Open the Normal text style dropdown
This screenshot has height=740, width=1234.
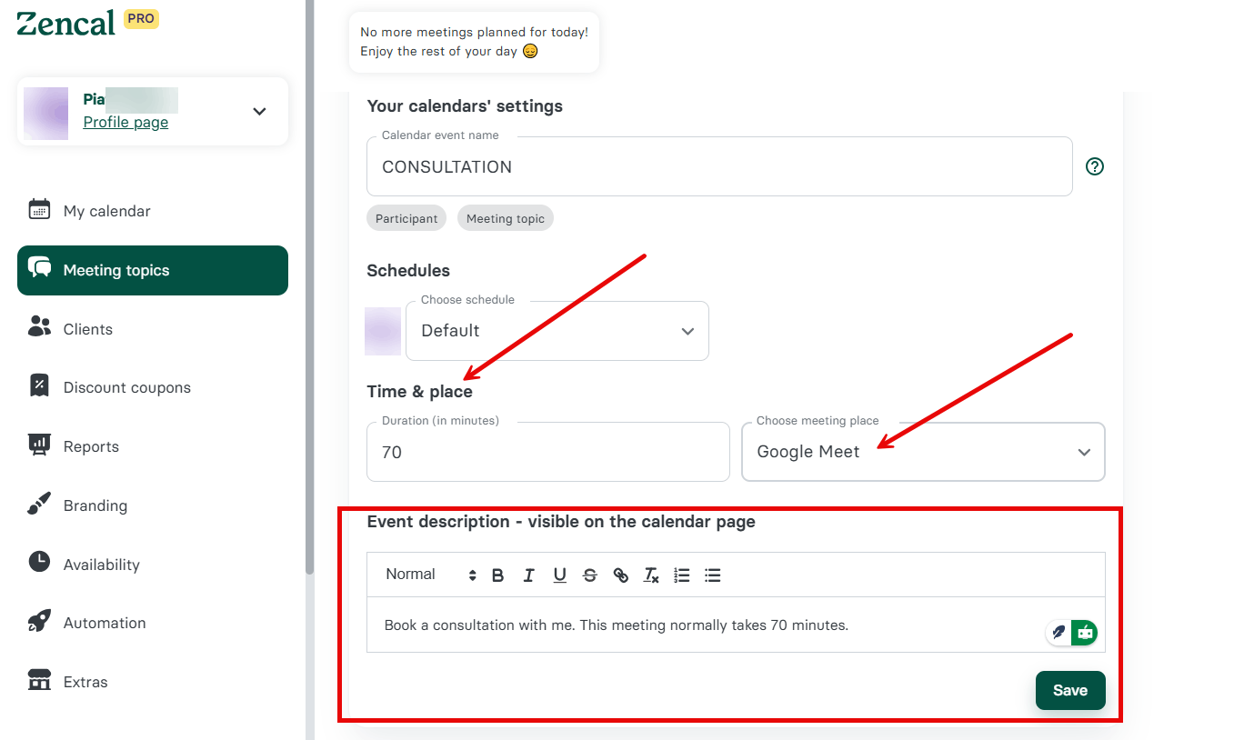430,575
